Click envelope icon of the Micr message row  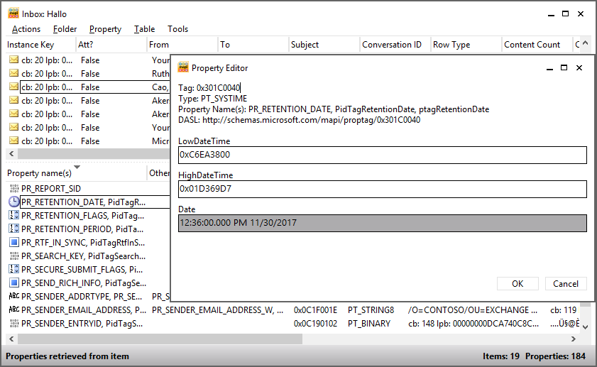[13, 141]
